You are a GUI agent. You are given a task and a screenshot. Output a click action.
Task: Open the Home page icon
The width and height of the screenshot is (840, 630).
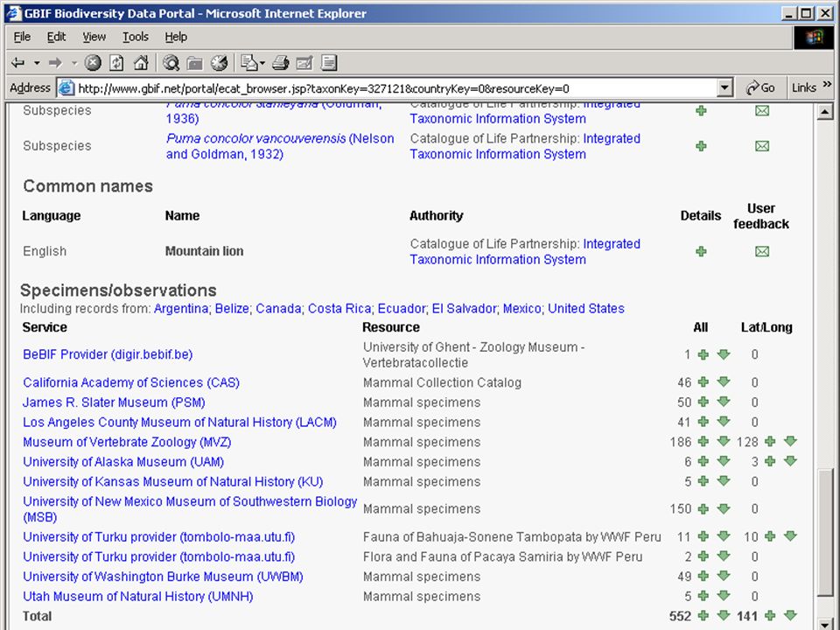coord(140,63)
